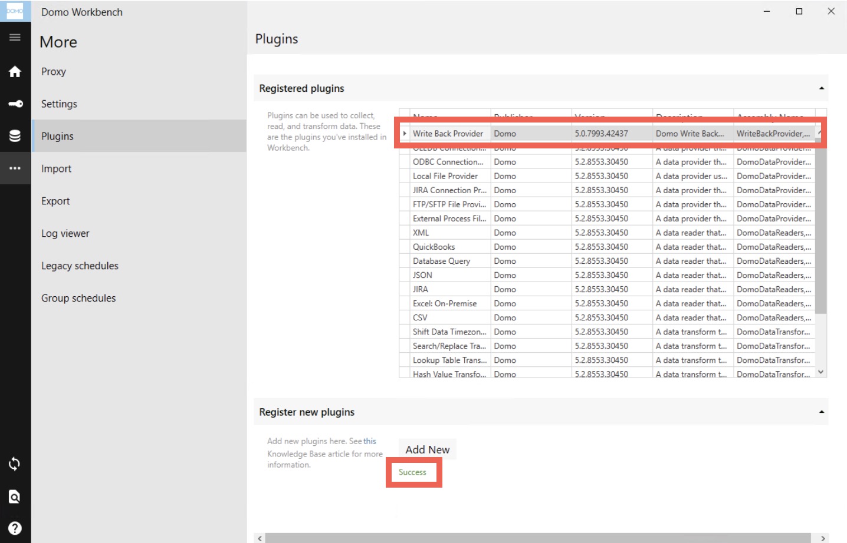Select the Write Back Provider plugin row

point(448,133)
